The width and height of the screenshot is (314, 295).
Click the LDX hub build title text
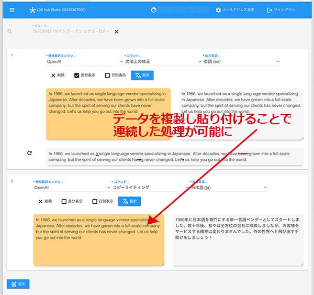[61, 10]
